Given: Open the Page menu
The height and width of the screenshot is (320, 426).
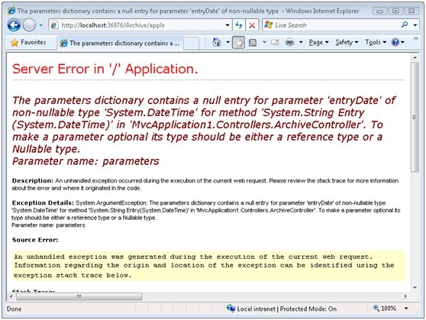Looking at the screenshot, I should coord(318,43).
